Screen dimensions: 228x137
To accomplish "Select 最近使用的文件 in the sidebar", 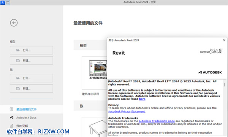I will click(x=32, y=109).
